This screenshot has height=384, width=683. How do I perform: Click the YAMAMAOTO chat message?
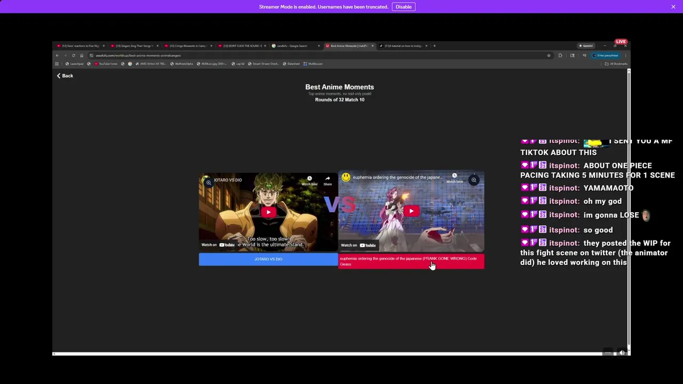pos(608,188)
